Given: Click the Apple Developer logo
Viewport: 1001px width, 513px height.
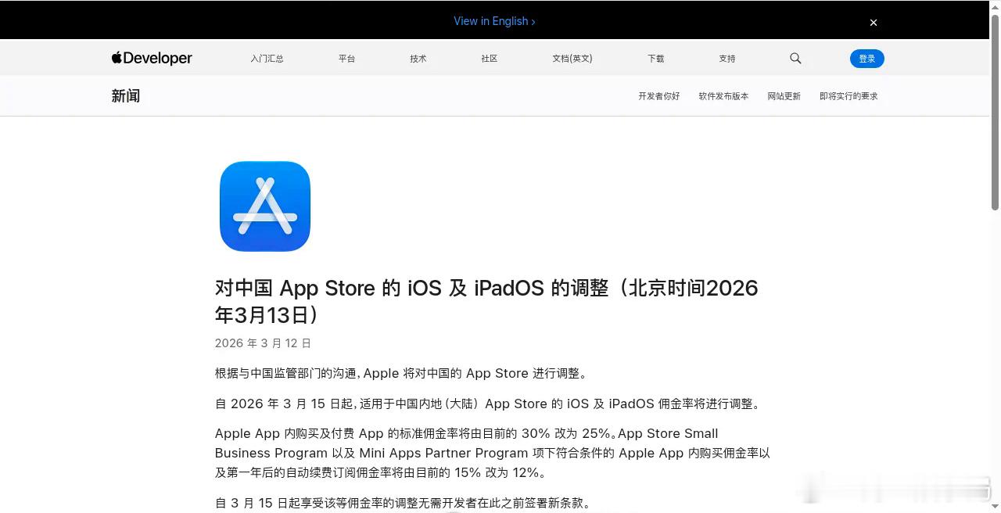Looking at the screenshot, I should pos(152,58).
